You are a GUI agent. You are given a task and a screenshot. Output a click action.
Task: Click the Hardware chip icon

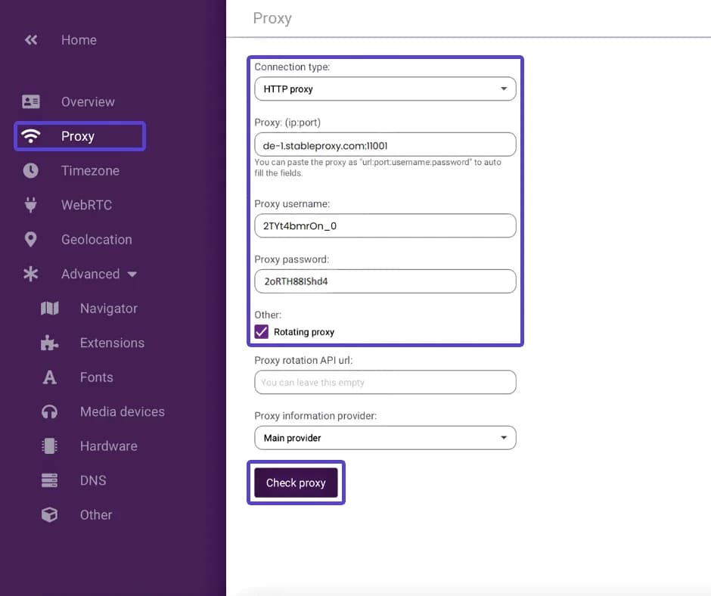click(x=50, y=446)
